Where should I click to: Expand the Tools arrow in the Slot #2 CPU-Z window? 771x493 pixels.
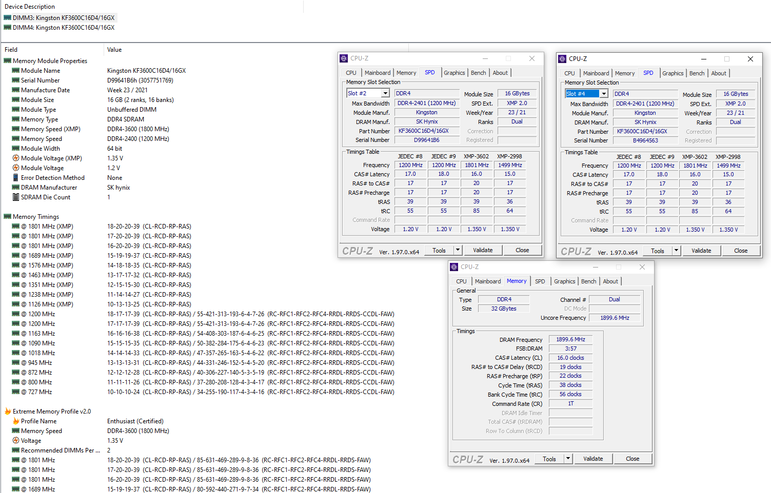click(458, 250)
